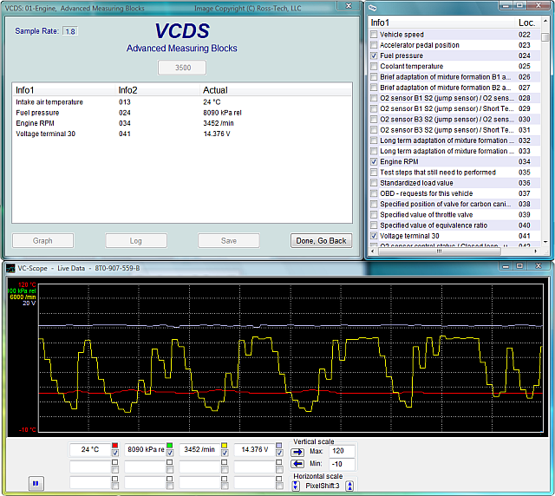Hide the 24 °C trace via checkbox
555x496 pixels.
point(115,453)
